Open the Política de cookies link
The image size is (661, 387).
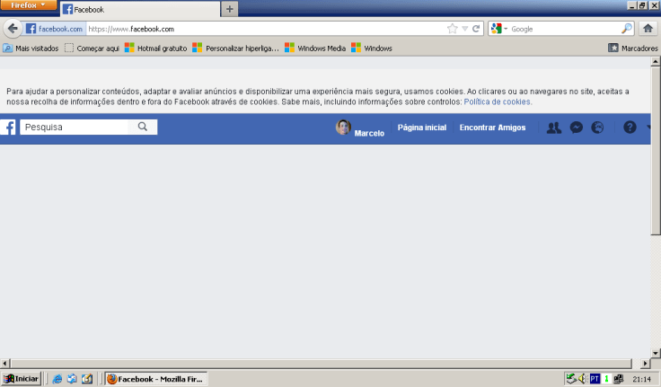tap(498, 102)
